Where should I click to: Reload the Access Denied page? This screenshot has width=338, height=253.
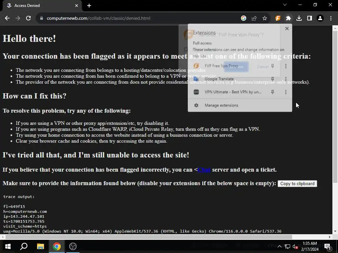[x=28, y=18]
